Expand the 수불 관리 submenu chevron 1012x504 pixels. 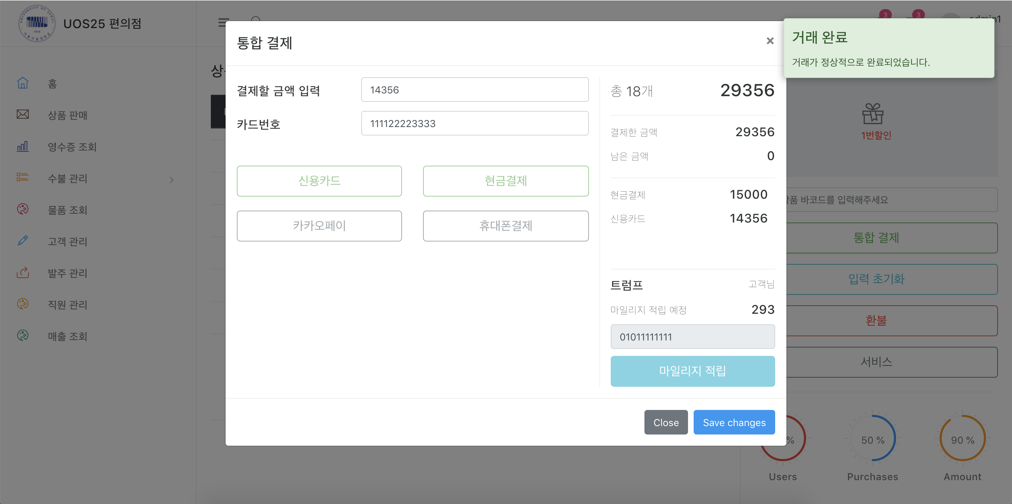coord(171,180)
